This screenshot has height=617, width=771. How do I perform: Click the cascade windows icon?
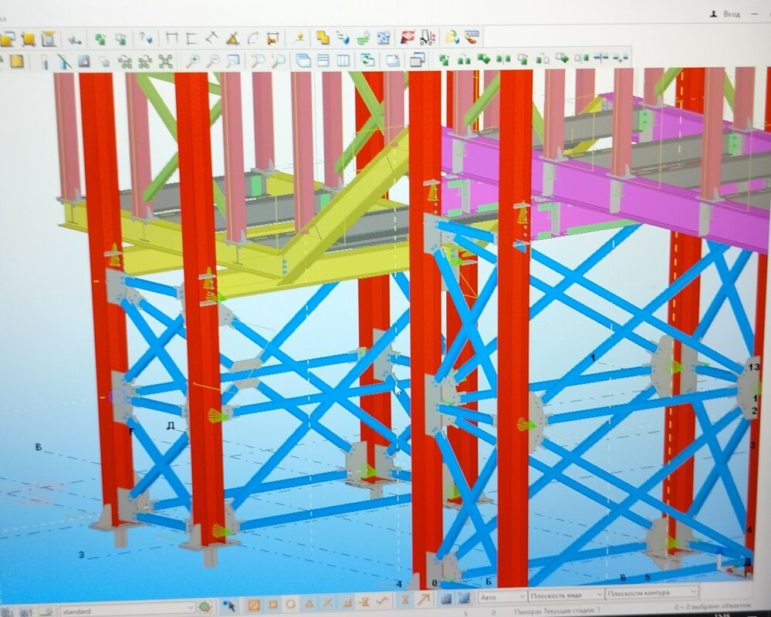tap(304, 60)
